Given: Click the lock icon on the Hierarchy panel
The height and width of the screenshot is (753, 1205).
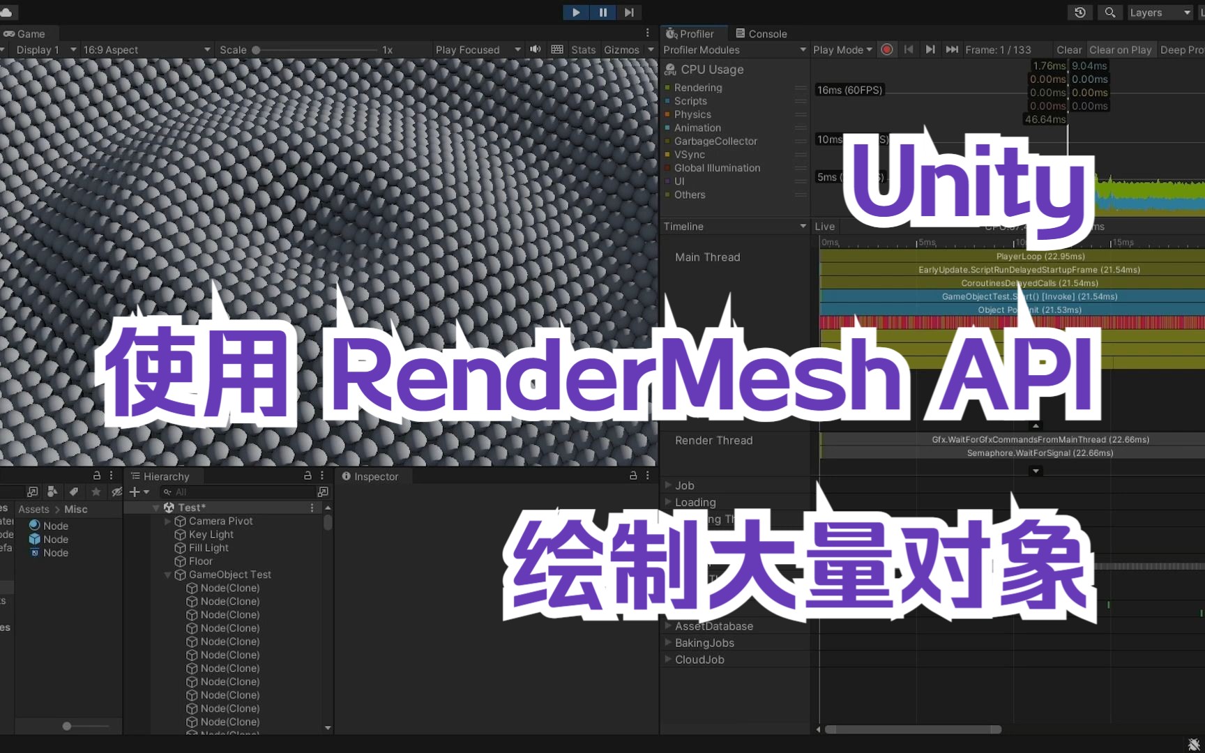Looking at the screenshot, I should coord(307,476).
